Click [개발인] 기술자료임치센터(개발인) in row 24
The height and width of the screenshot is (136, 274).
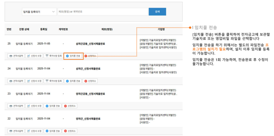click(158, 65)
